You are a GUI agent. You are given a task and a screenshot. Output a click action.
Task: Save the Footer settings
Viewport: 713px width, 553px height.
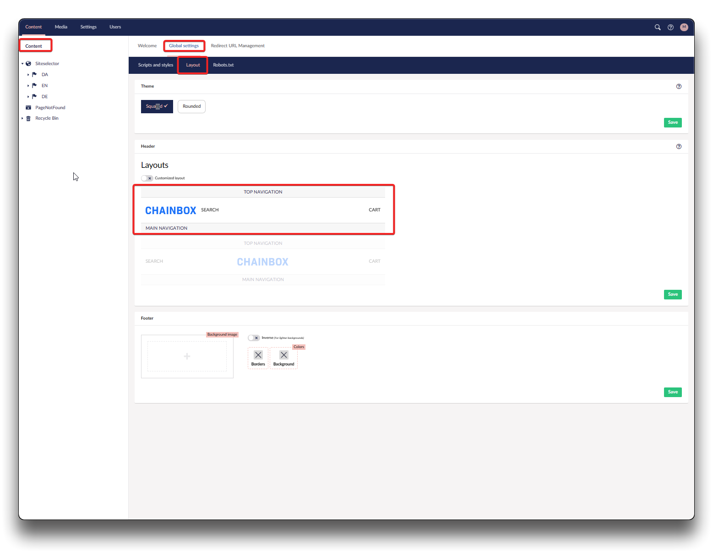(672, 392)
